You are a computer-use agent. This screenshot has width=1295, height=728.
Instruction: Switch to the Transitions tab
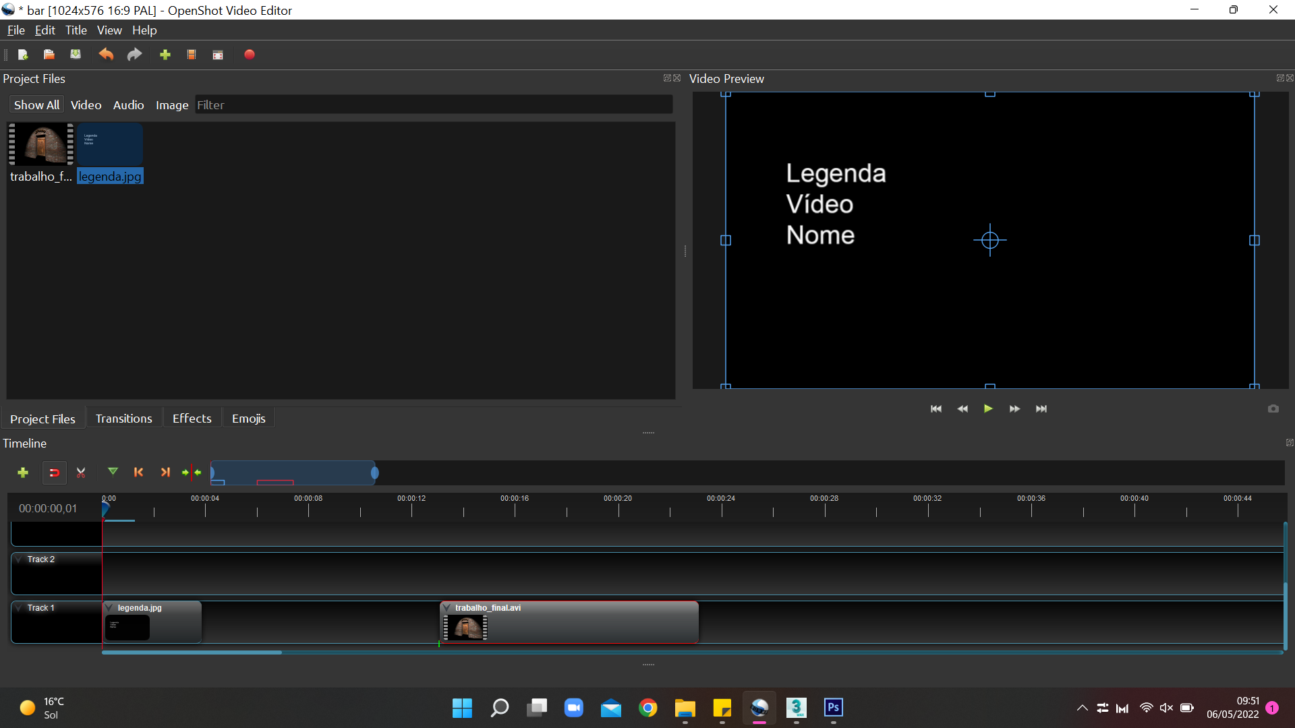[124, 419]
